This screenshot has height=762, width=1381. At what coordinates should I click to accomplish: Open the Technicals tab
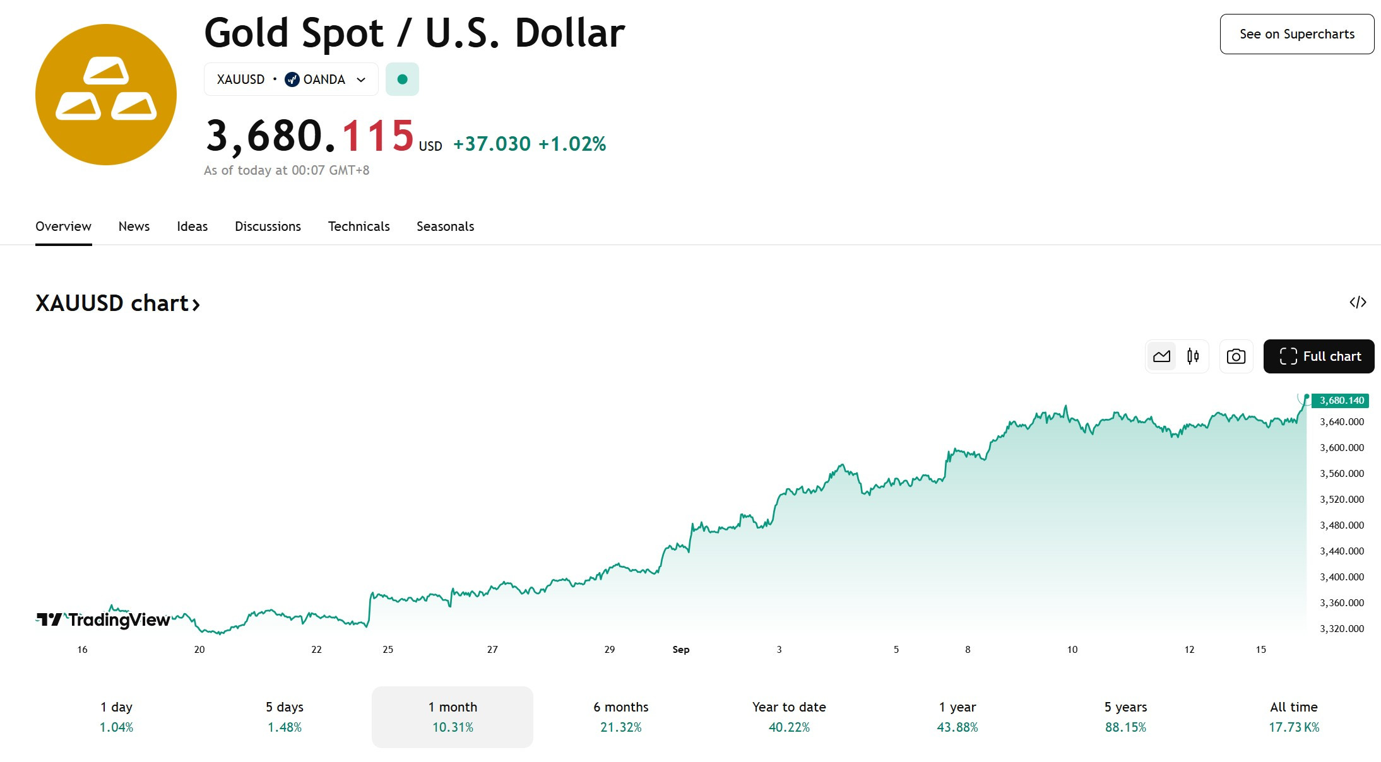[x=359, y=226]
